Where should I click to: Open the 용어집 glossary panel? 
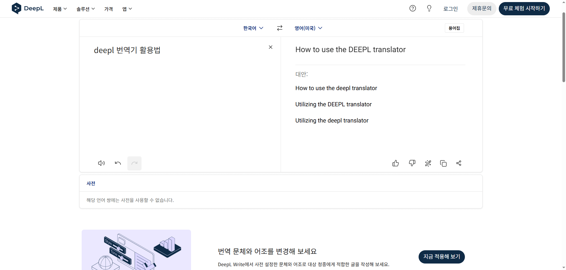(454, 28)
